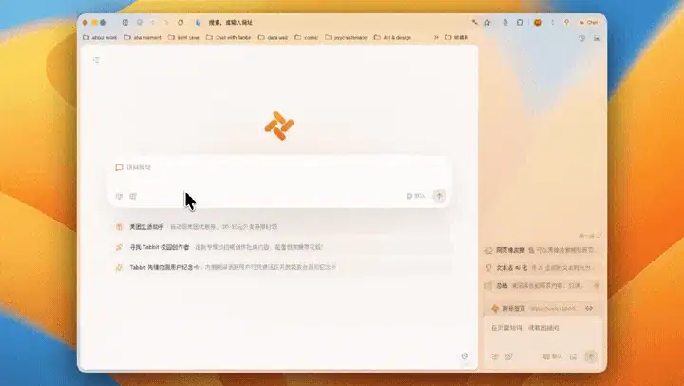This screenshot has height=386, width=684.
Task: Click the first tool icon under main input
Action: pos(119,197)
